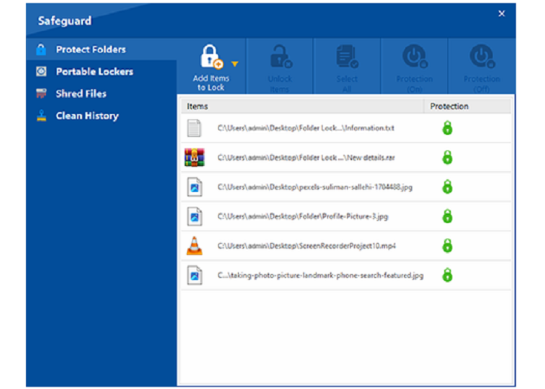
Task: Click the Protection (Off) power icon
Action: point(482,56)
